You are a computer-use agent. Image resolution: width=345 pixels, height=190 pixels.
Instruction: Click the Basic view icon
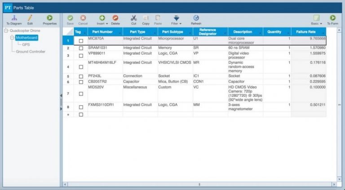[316, 18]
